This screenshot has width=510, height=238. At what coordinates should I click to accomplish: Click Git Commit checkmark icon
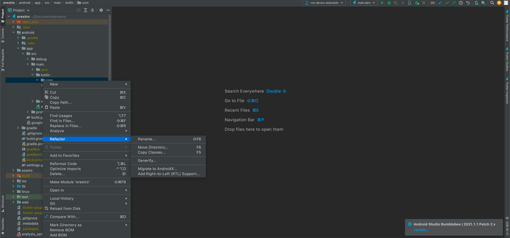tap(447, 3)
